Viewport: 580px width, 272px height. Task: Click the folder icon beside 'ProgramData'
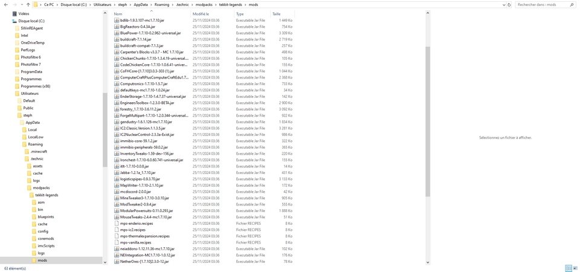click(17, 72)
